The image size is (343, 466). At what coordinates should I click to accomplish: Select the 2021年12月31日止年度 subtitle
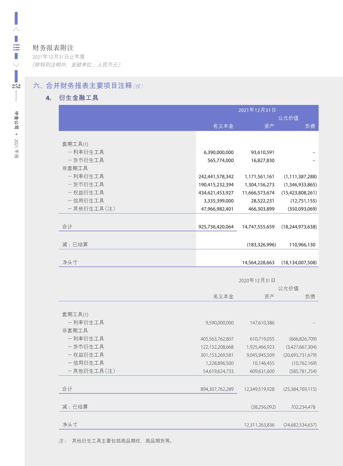tap(59, 57)
